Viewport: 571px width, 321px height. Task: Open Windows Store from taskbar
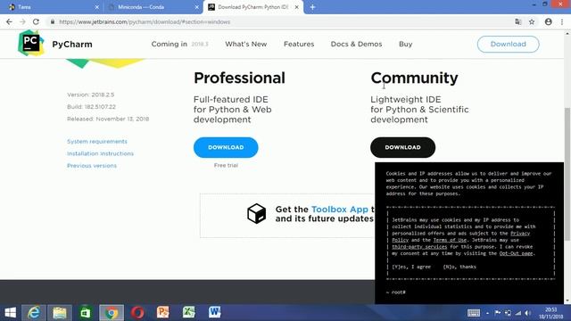pyautogui.click(x=86, y=313)
